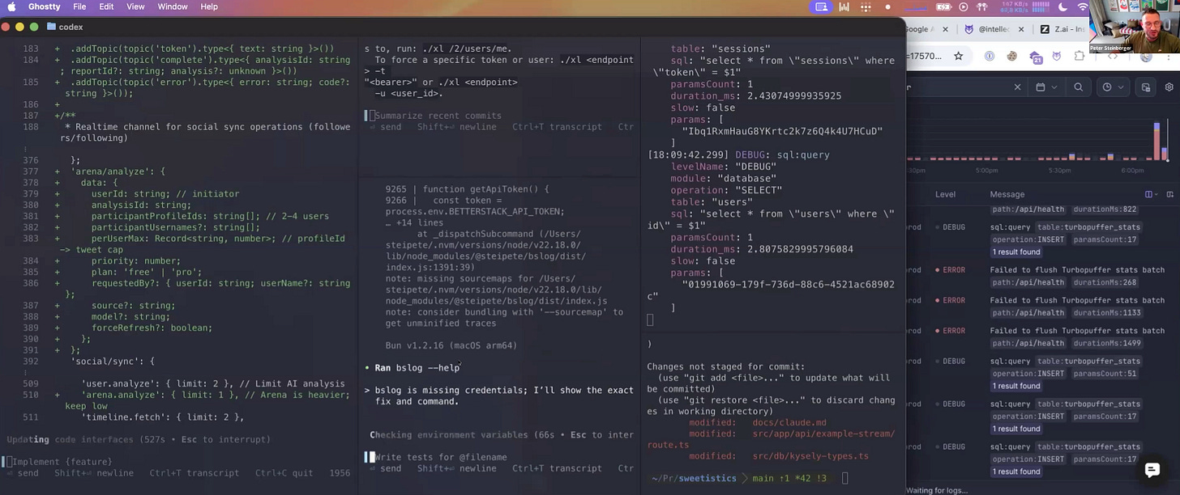Open the Ghostty application menu
This screenshot has height=495, width=1180.
click(44, 6)
